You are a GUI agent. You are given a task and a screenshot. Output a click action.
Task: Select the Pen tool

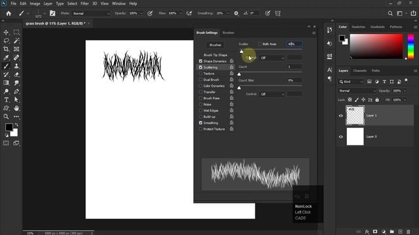(x=16, y=91)
